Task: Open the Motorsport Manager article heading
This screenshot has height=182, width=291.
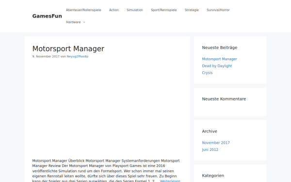Action: [68, 49]
